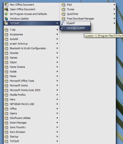Image resolution: width=123 pixels, height=144 pixels.
Task: Click the Microsoft Works folder icon
Action: [x=6, y=85]
